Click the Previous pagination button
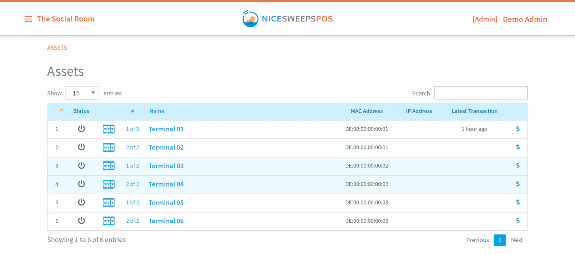The height and width of the screenshot is (255, 575). 478,240
